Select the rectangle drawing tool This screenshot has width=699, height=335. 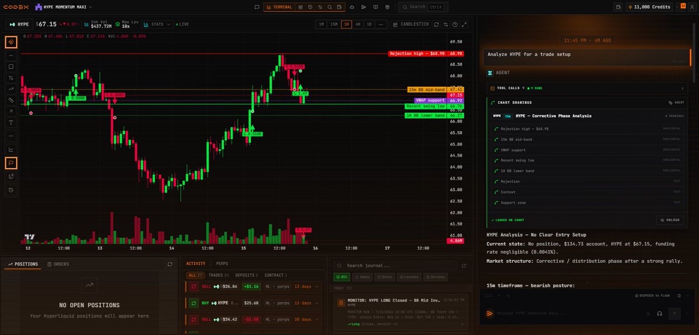11,66
